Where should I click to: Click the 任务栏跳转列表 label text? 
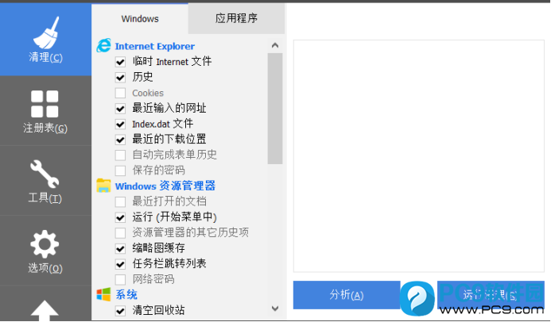pos(169,263)
